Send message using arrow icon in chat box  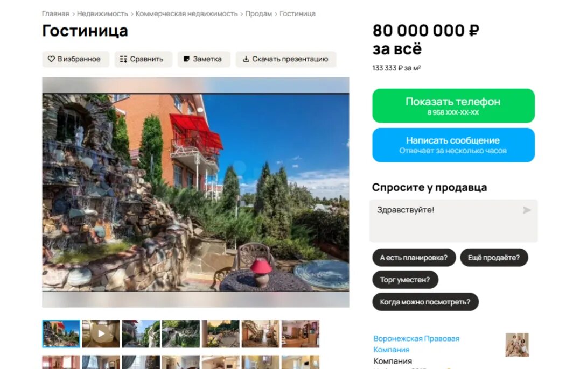pos(526,210)
